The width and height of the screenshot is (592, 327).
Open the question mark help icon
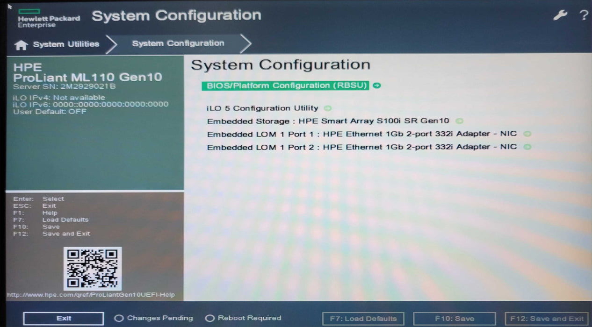[x=584, y=15]
